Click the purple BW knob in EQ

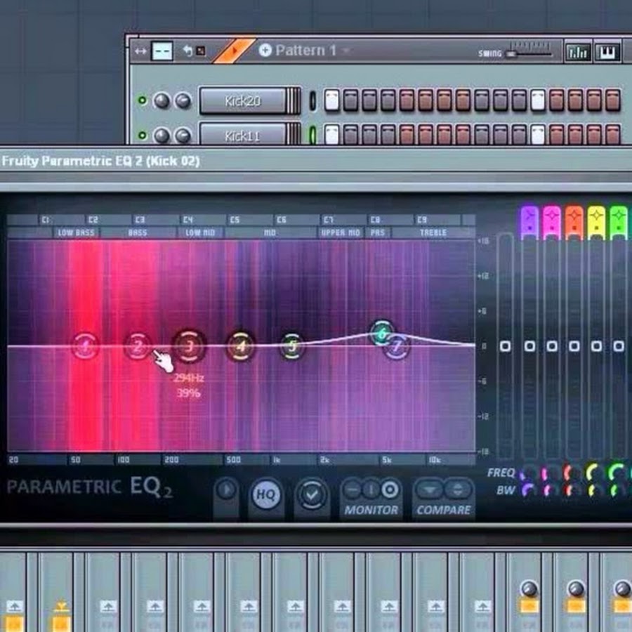pyautogui.click(x=529, y=491)
